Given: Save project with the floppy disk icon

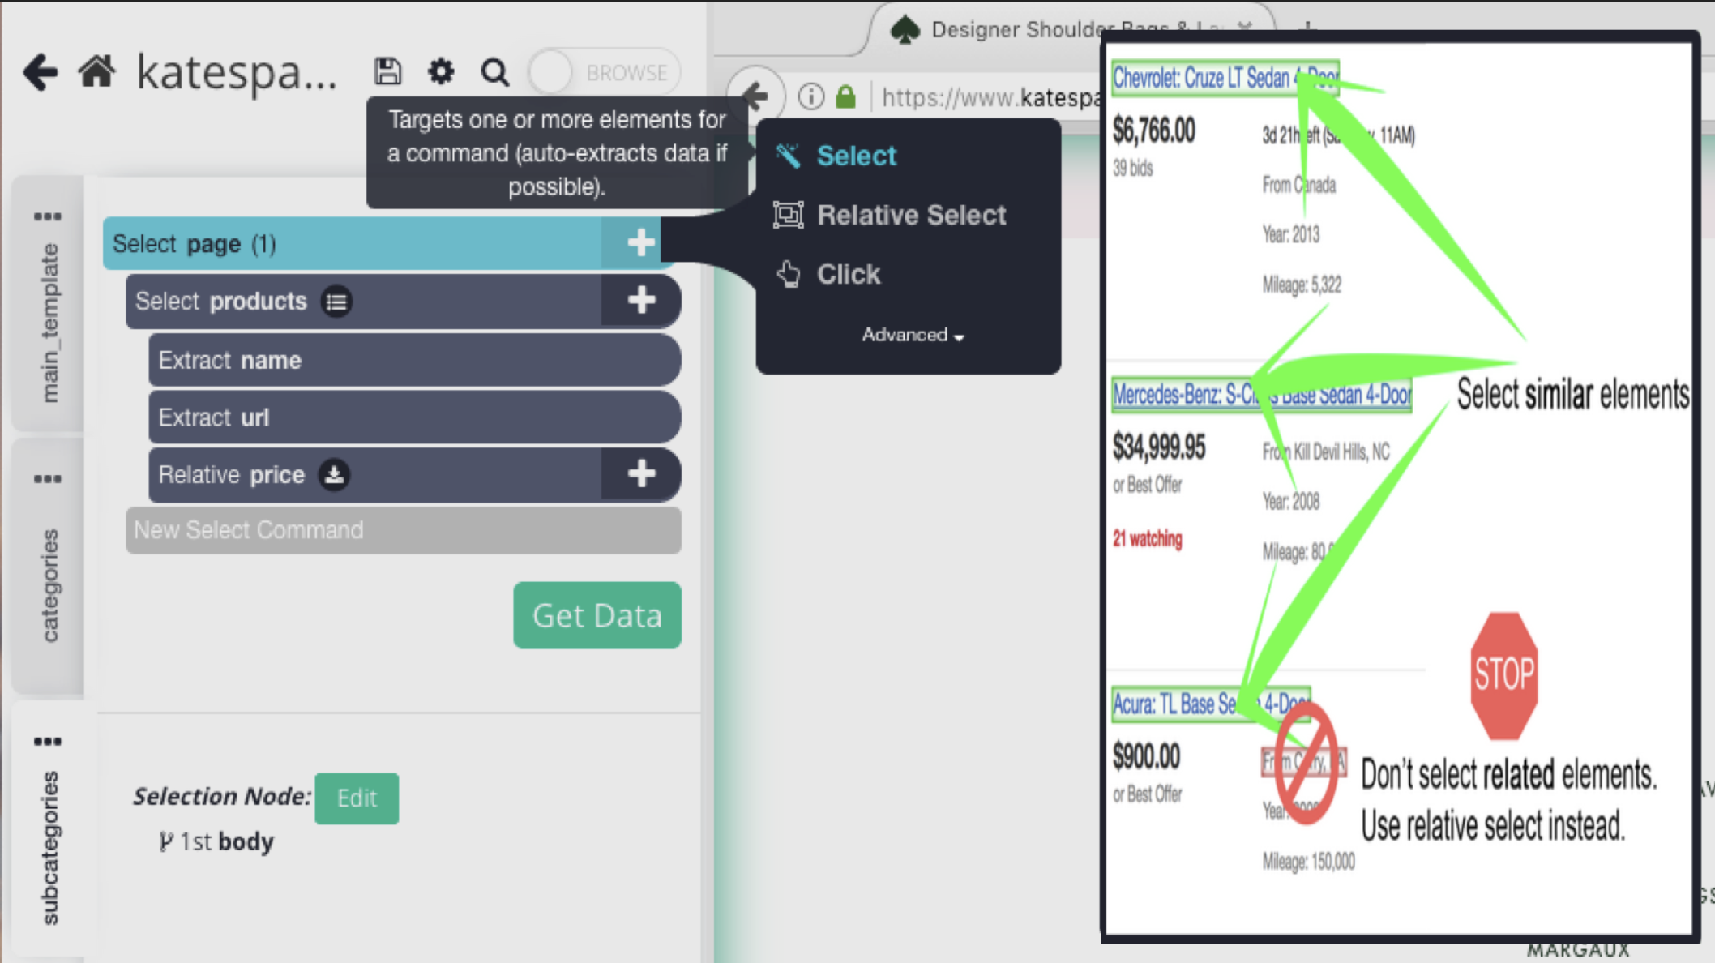Looking at the screenshot, I should [387, 71].
